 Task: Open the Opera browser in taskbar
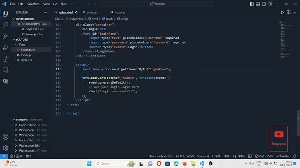point(159,164)
